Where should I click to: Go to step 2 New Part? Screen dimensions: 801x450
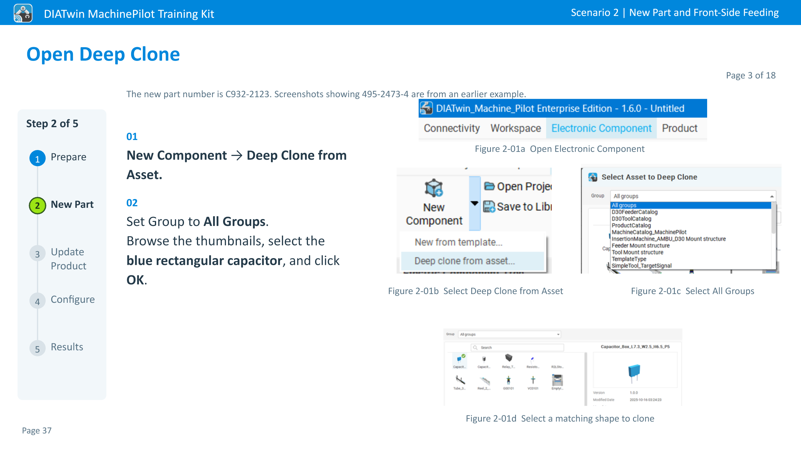coord(61,205)
